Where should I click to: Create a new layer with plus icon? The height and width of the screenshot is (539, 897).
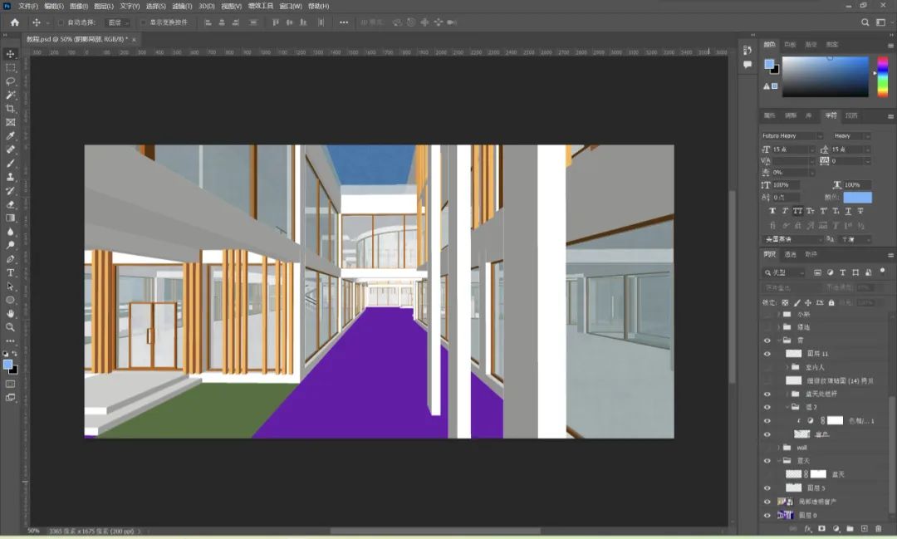864,529
